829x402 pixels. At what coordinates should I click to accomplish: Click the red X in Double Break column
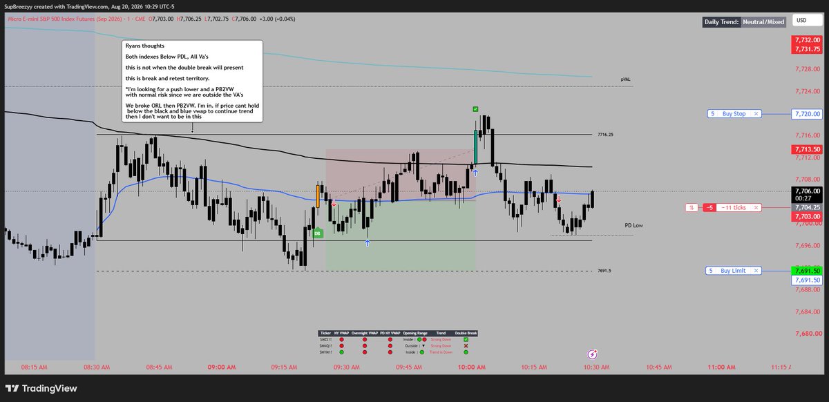pyautogui.click(x=466, y=346)
